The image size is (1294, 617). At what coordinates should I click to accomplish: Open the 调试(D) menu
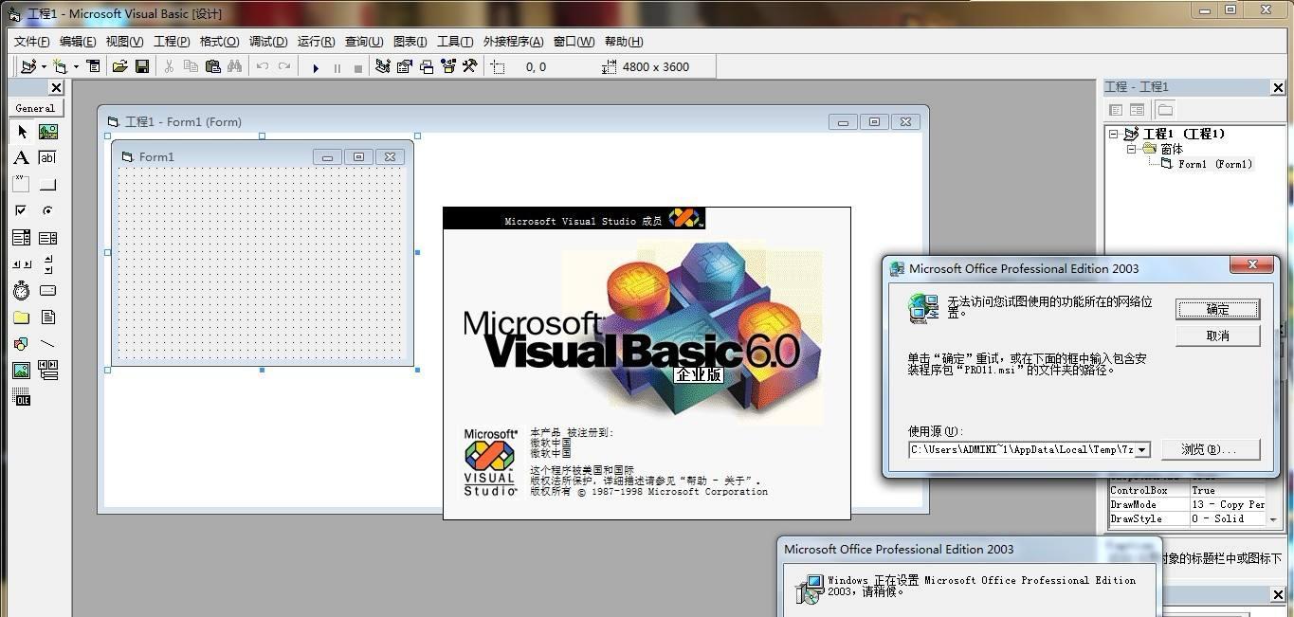pyautogui.click(x=267, y=42)
